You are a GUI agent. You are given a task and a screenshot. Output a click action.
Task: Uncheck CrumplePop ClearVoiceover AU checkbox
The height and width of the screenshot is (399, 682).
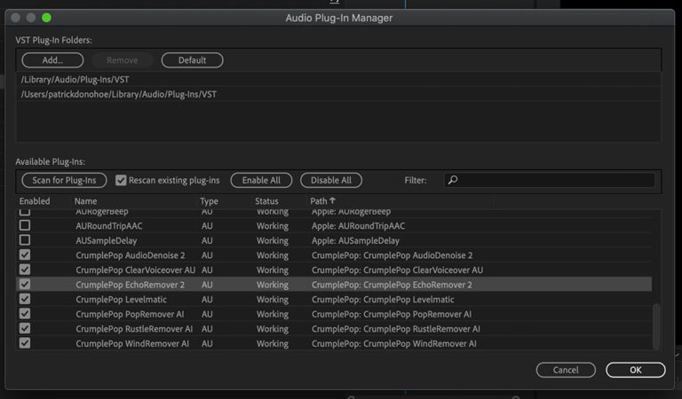(25, 270)
